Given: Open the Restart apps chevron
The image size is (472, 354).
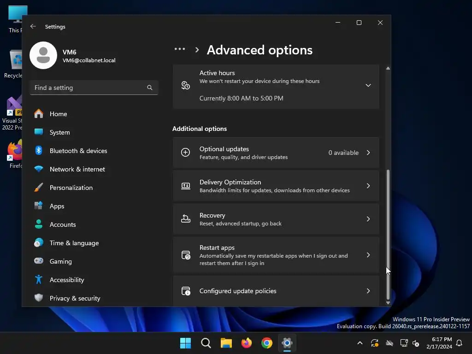Looking at the screenshot, I should tap(368, 255).
